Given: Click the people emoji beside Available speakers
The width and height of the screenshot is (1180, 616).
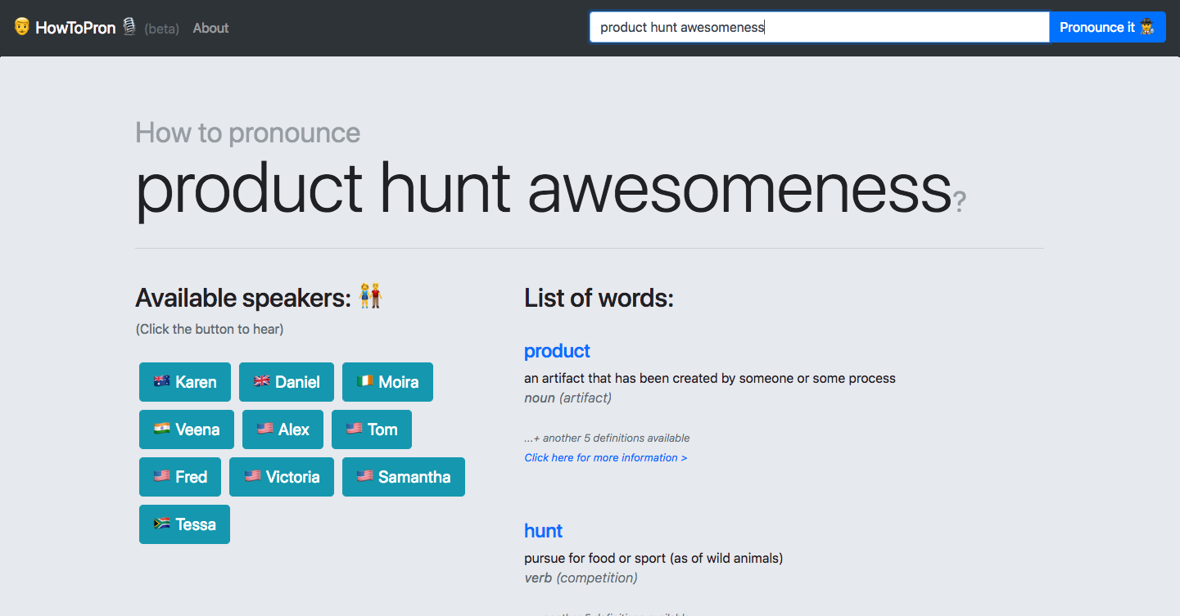Looking at the screenshot, I should click(371, 295).
